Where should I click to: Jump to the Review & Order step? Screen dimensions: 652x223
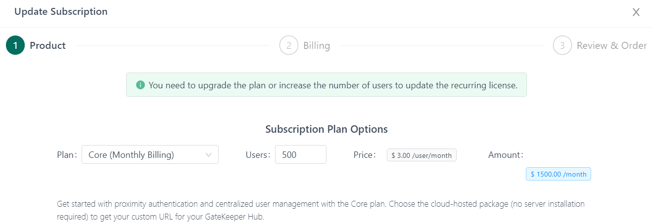click(611, 45)
